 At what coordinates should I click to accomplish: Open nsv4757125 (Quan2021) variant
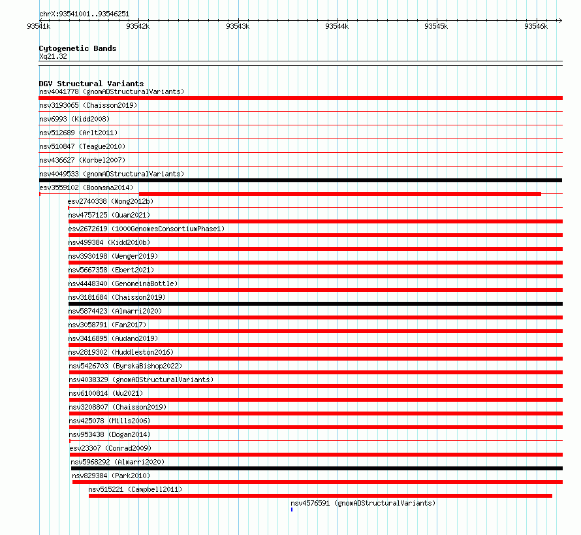[109, 215]
